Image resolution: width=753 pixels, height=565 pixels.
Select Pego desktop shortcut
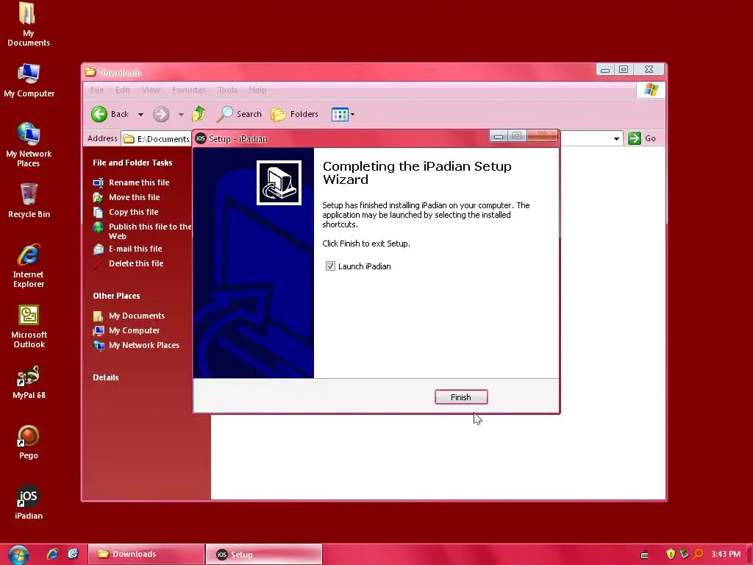[x=29, y=442]
